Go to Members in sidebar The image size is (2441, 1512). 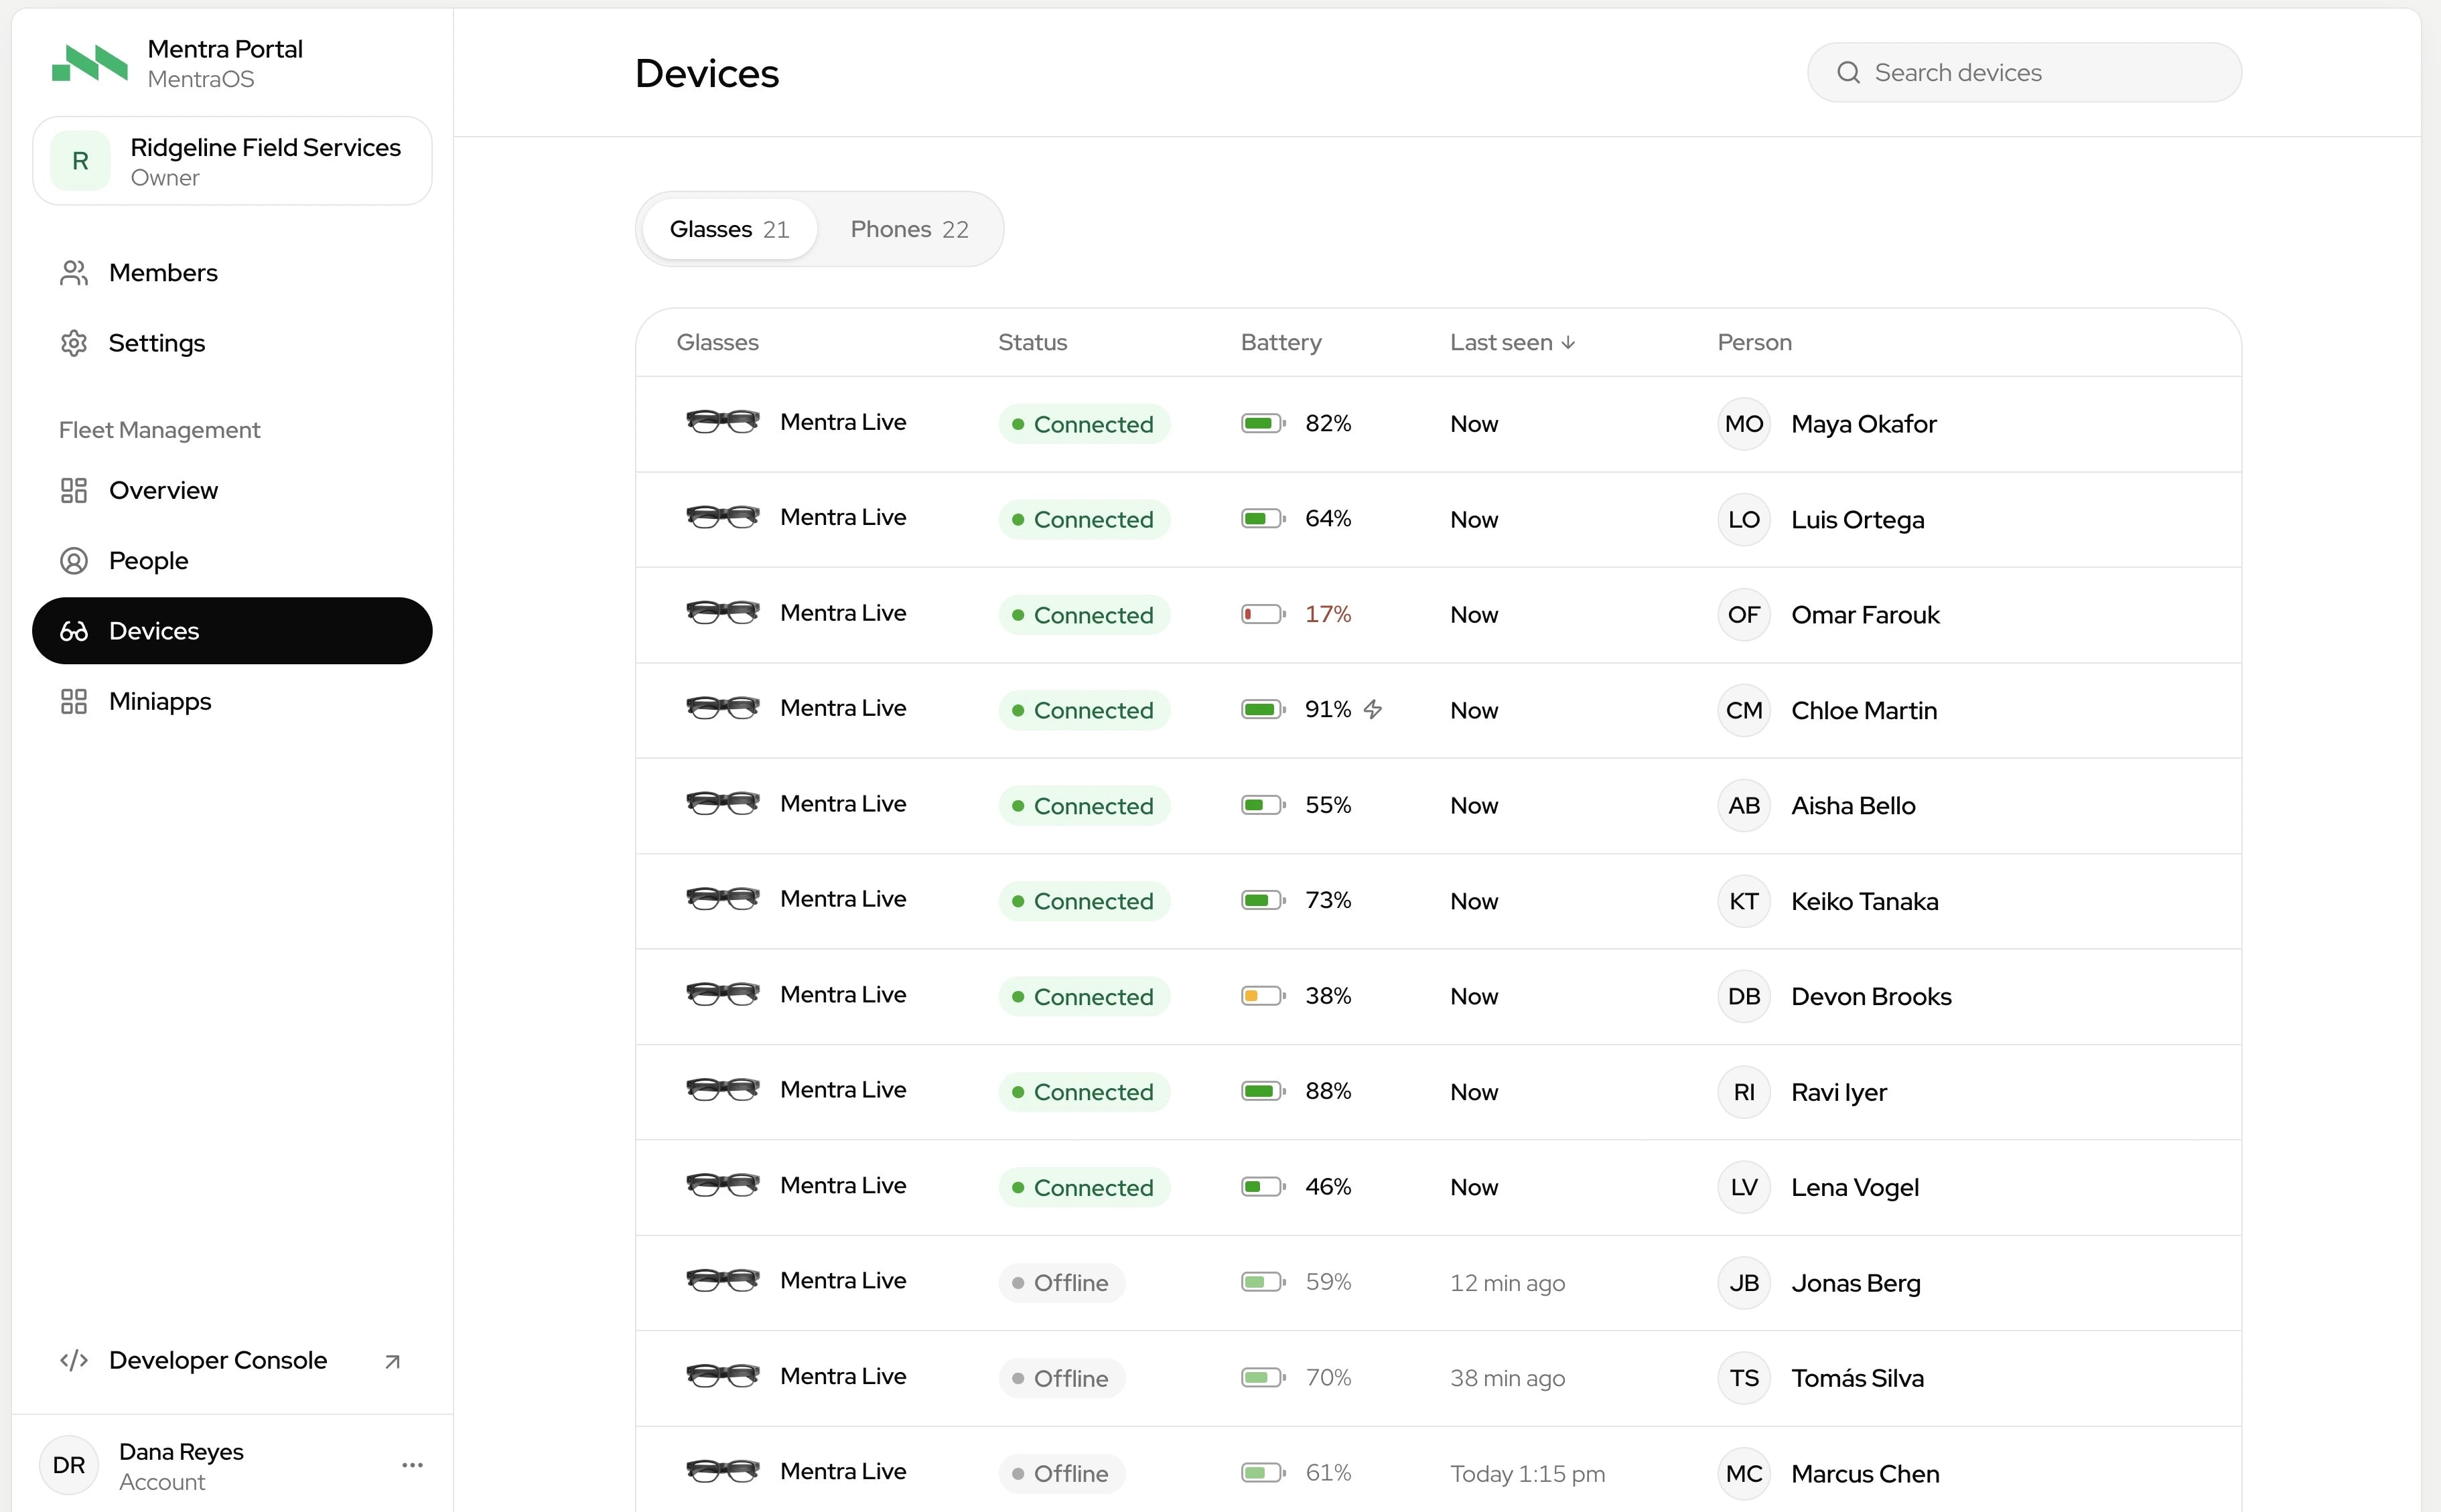click(232, 273)
